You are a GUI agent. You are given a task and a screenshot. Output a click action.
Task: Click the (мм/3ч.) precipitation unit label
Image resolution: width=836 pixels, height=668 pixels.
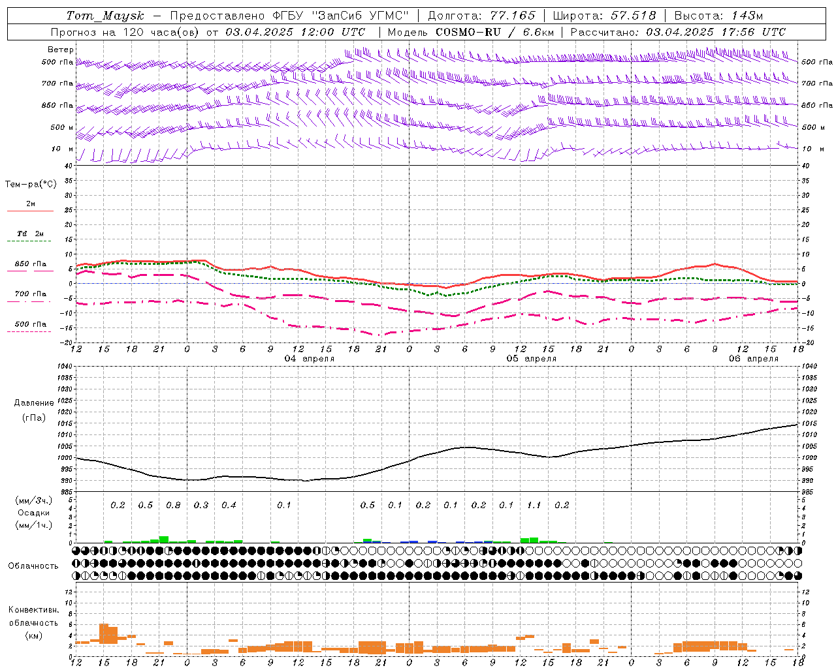click(x=34, y=500)
